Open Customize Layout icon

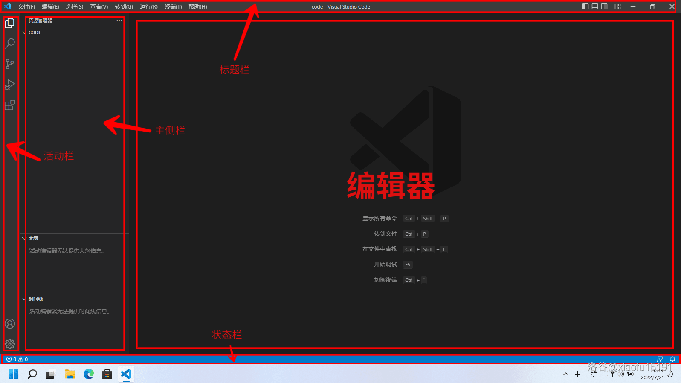[x=617, y=6]
